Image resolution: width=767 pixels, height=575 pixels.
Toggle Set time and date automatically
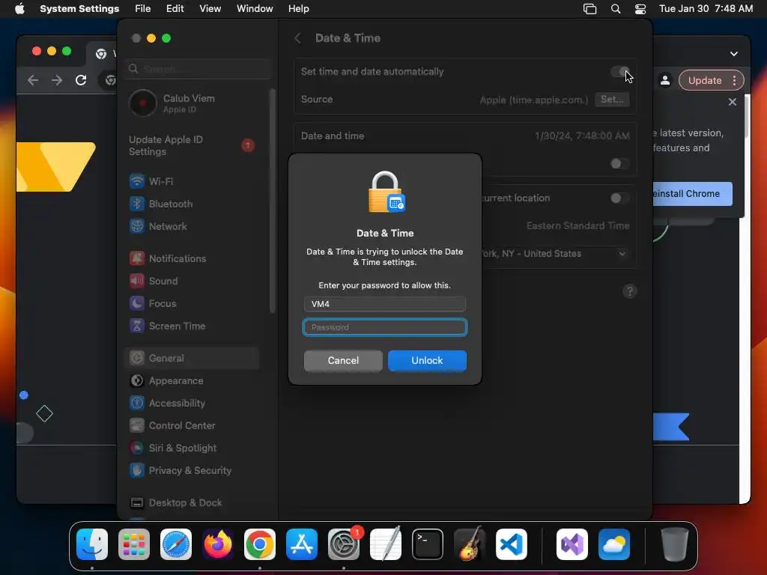click(619, 72)
